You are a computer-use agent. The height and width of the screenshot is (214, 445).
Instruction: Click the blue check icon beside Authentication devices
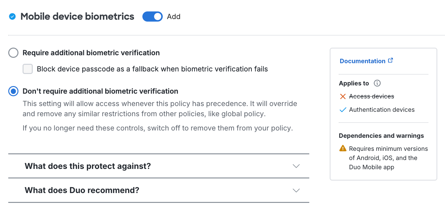[342, 110]
